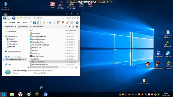Screen dimensions: 173x97
Task: Open the recent locations dropdown arrow
Action: [x=11, y=18]
